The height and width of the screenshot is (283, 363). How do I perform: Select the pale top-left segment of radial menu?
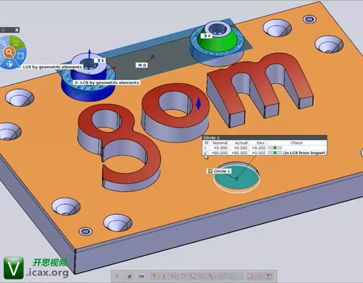pyautogui.click(x=4, y=42)
